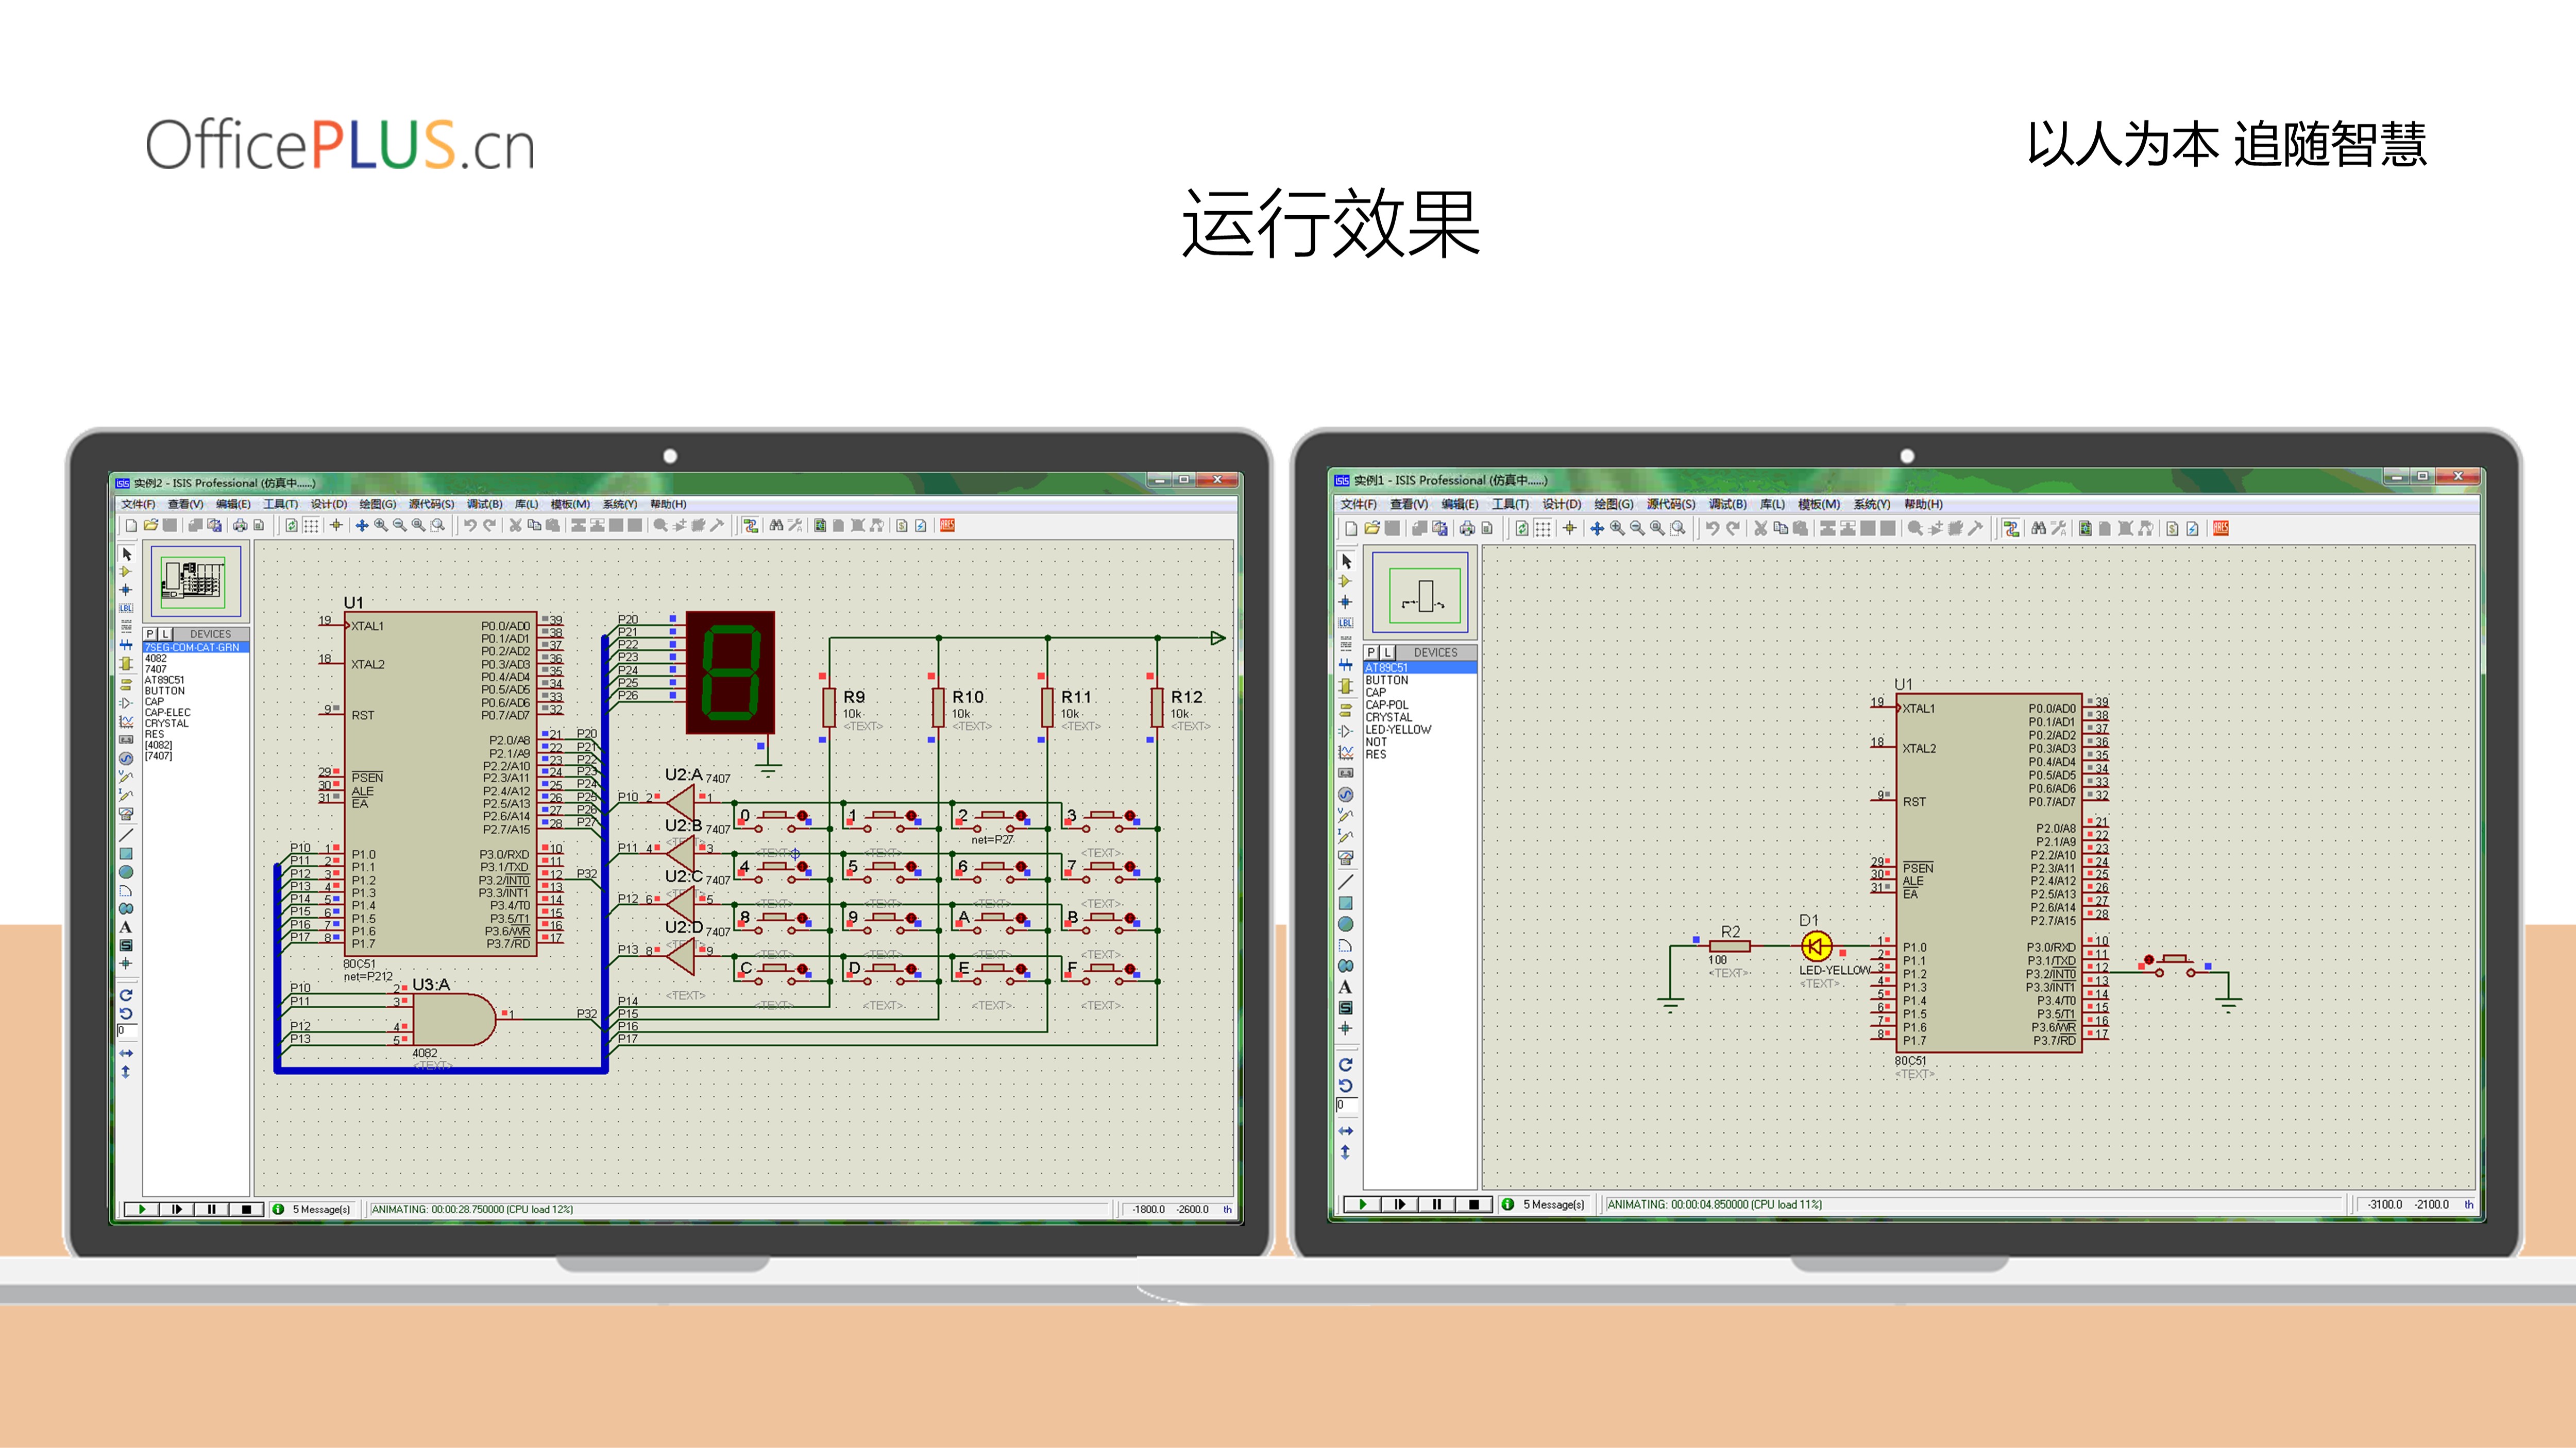Viewport: 2576px width, 1448px height.
Task: Select CRYSTAL in 实例2 device list
Action: click(x=166, y=723)
